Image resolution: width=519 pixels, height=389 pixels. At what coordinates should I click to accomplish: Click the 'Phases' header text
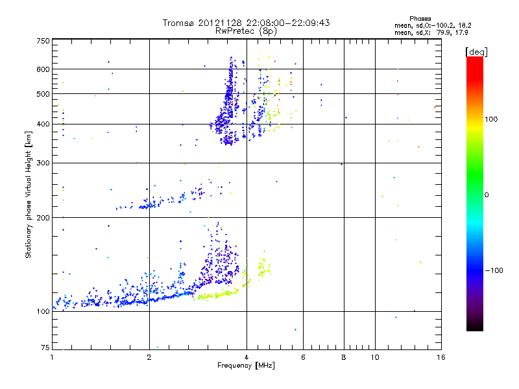click(420, 19)
